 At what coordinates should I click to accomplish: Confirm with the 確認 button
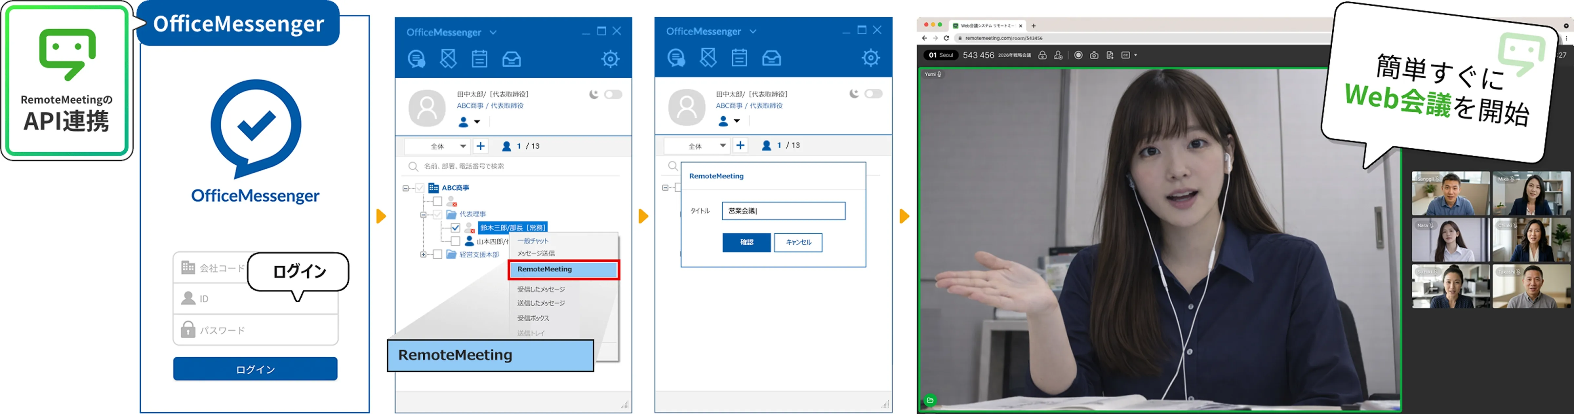pos(747,242)
